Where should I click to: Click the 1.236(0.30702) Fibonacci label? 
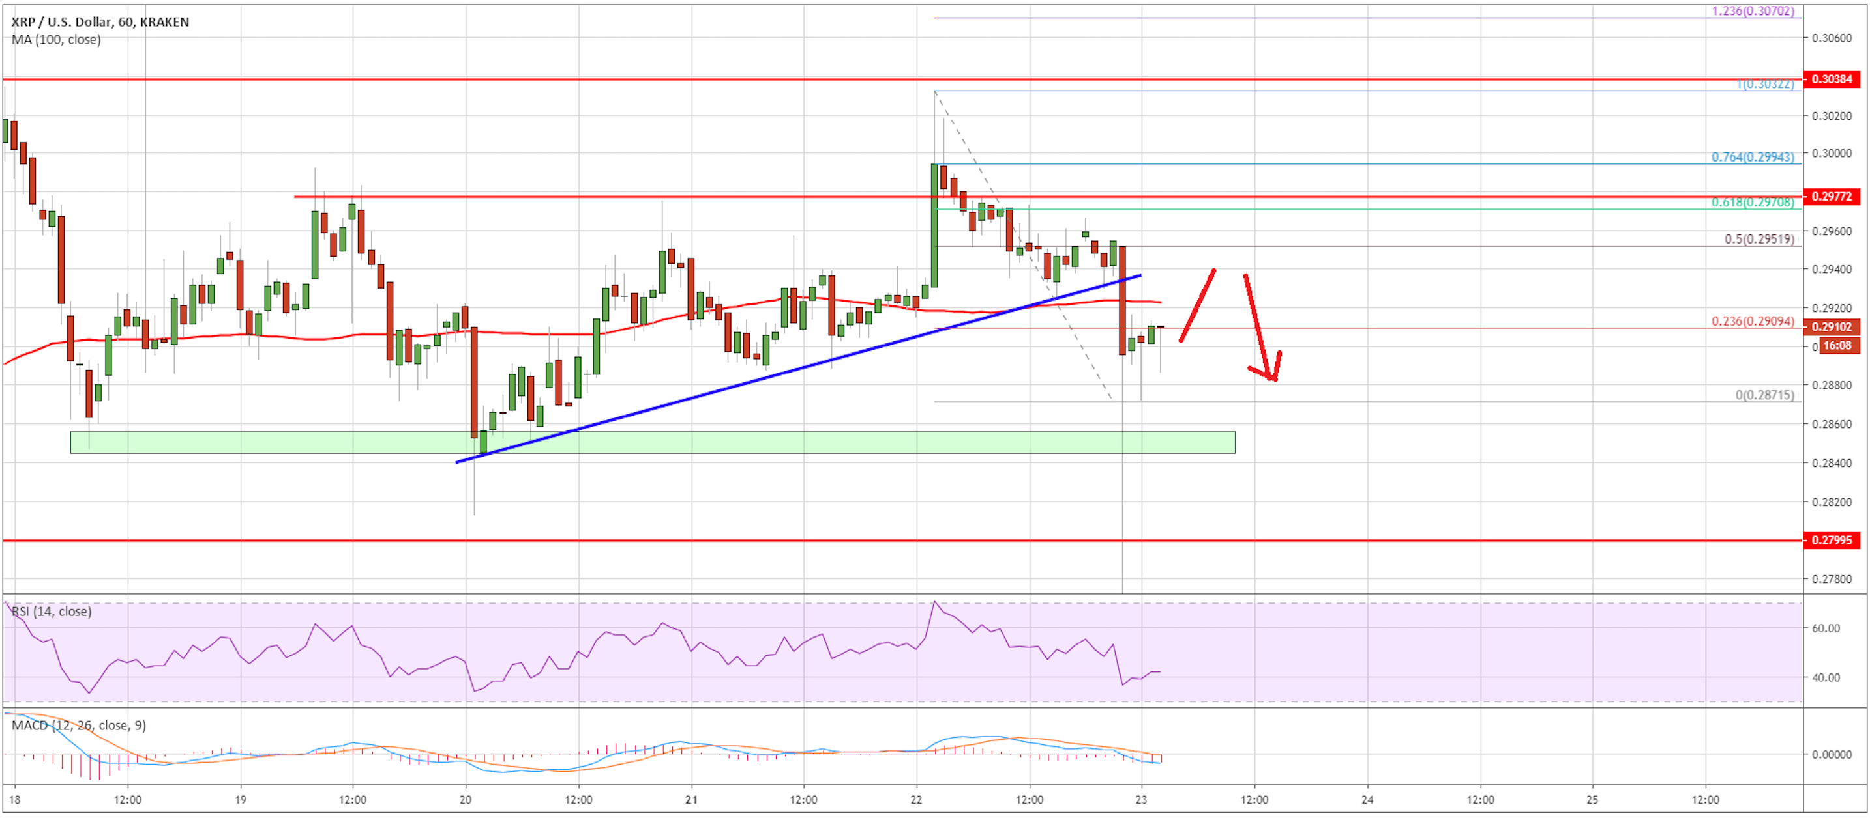click(x=1753, y=11)
